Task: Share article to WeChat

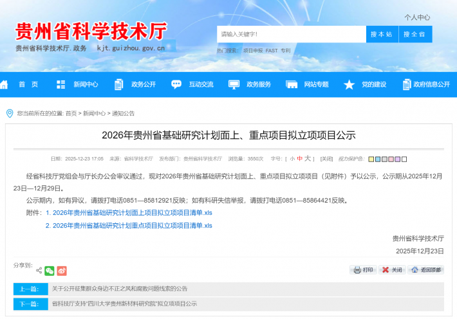Action: coord(50,271)
